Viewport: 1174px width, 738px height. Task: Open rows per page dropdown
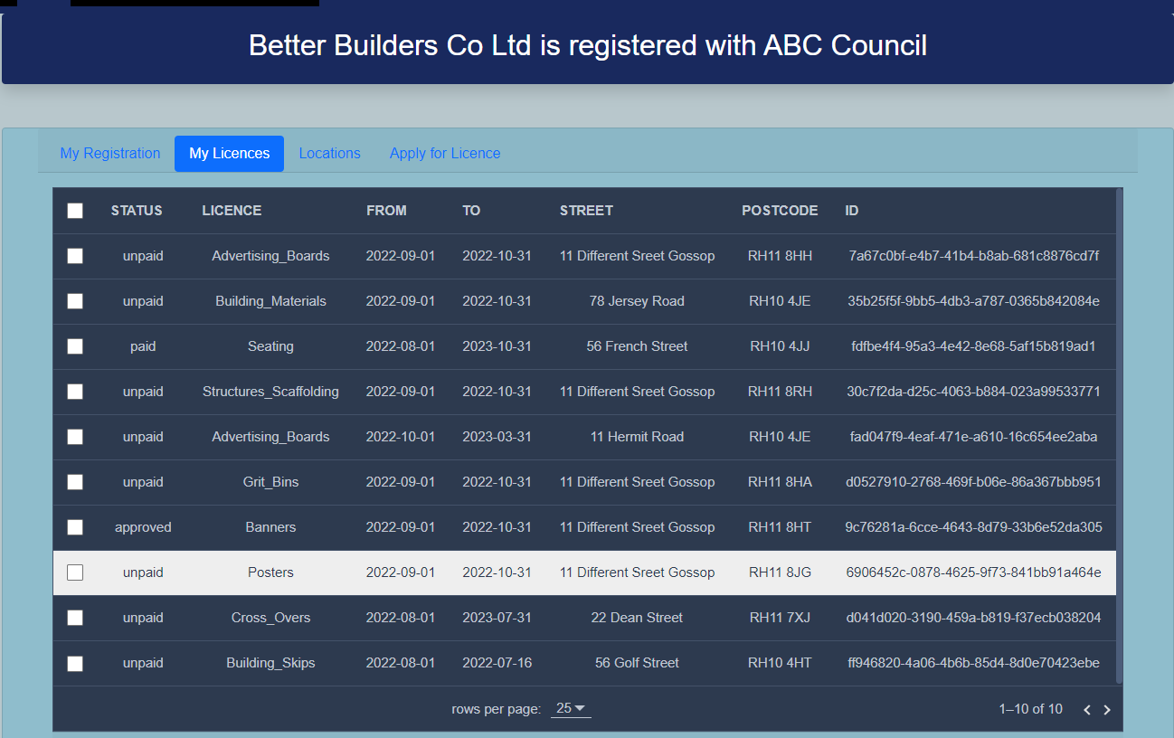pyautogui.click(x=571, y=708)
